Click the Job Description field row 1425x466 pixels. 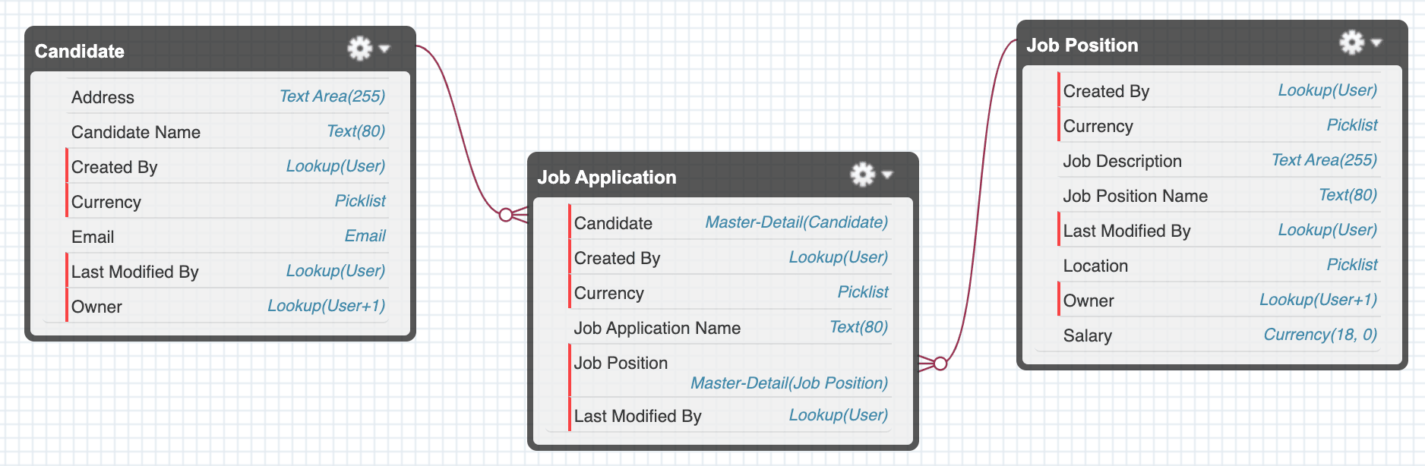[x=1122, y=161]
